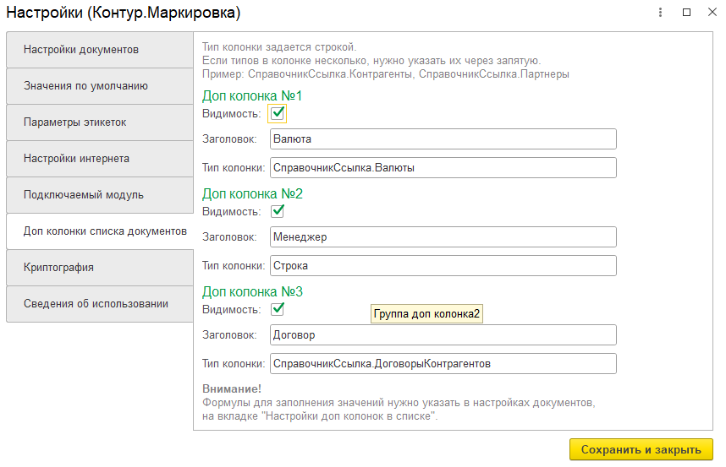The image size is (726, 467).
Task: Select Доп колонки списка документов tab
Action: coord(100,231)
